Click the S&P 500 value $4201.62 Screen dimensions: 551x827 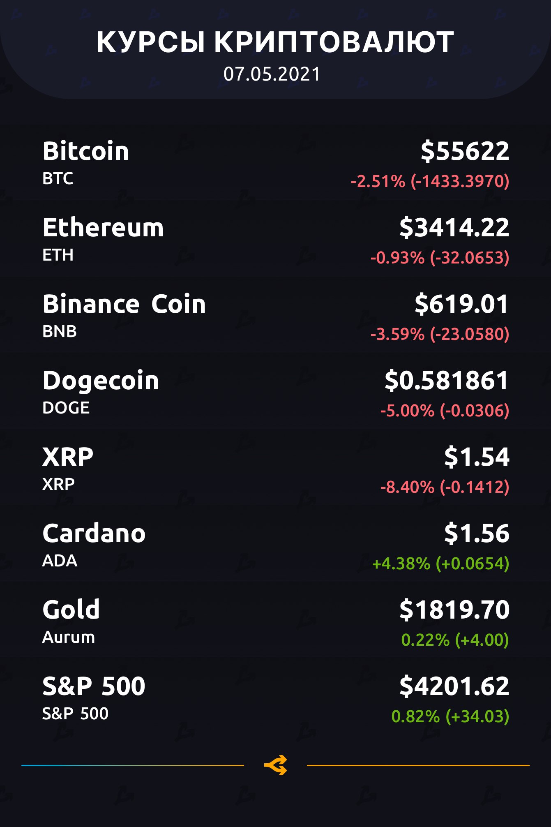454,686
